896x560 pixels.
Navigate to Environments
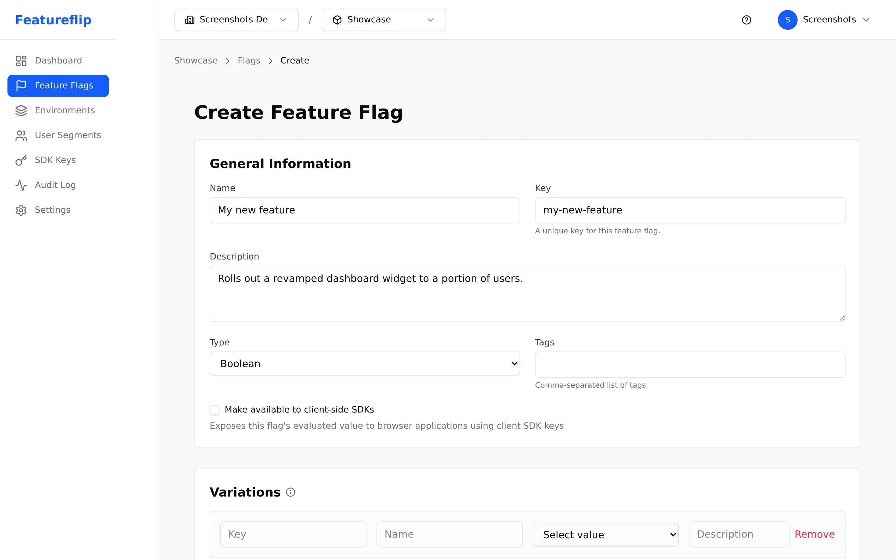pyautogui.click(x=58, y=110)
